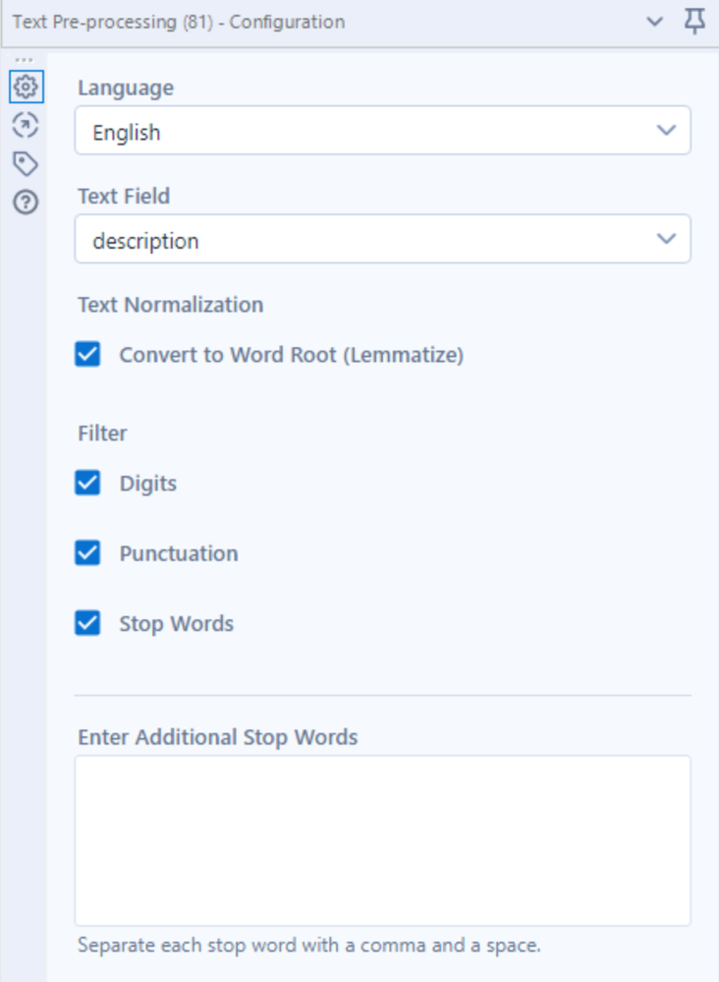Uncheck the Lemmatize checkbox
719x982 pixels.
[x=88, y=355]
